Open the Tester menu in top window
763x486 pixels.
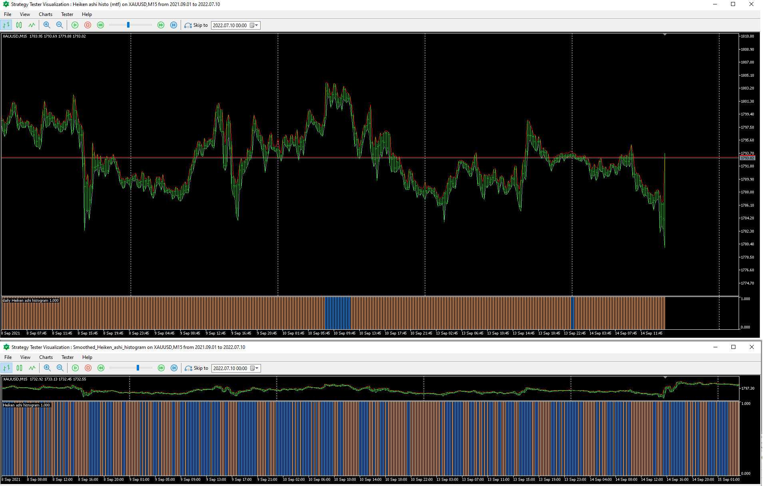pyautogui.click(x=67, y=14)
